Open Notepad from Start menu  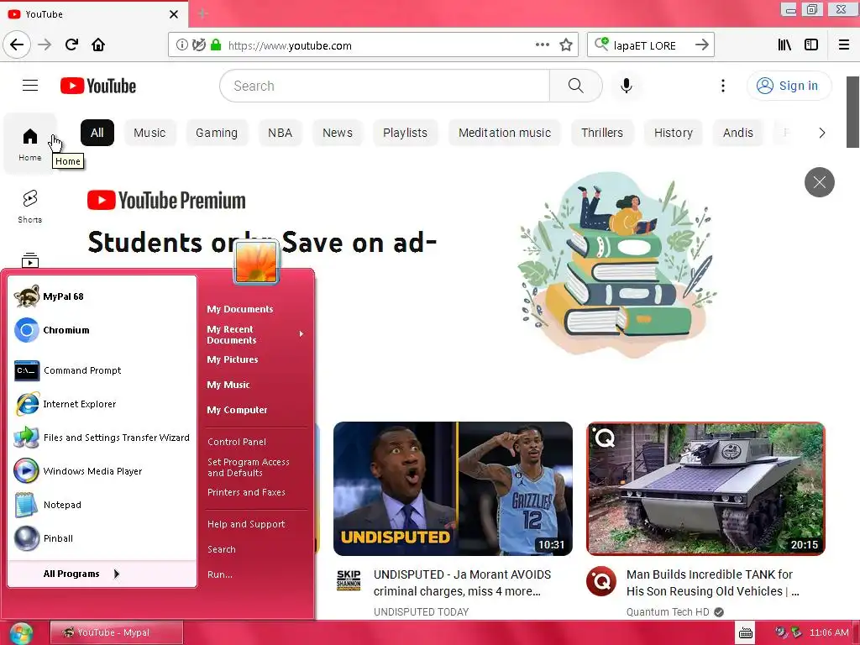(102, 505)
